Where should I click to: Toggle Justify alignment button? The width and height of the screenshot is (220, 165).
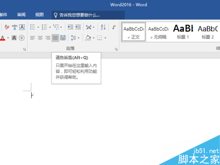pyautogui.click(x=55, y=38)
